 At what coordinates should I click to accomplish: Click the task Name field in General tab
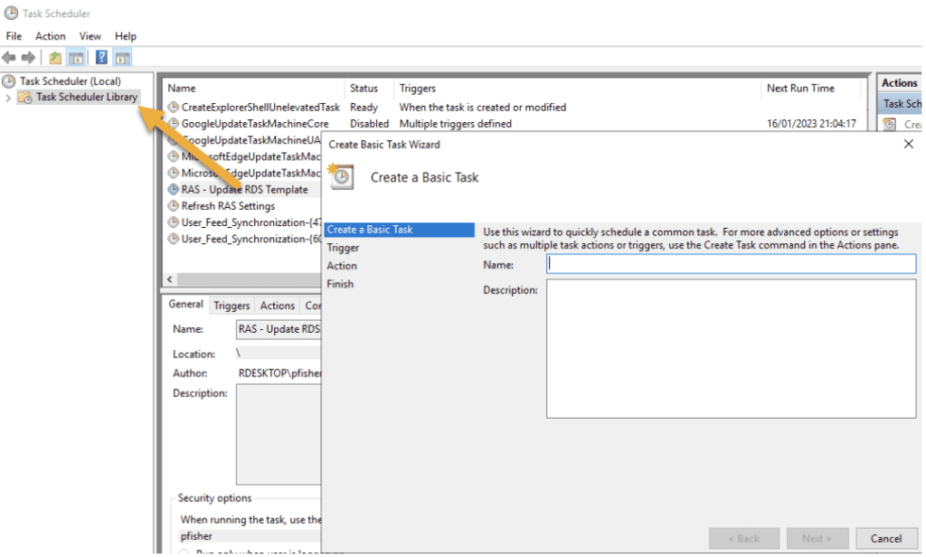point(279,329)
